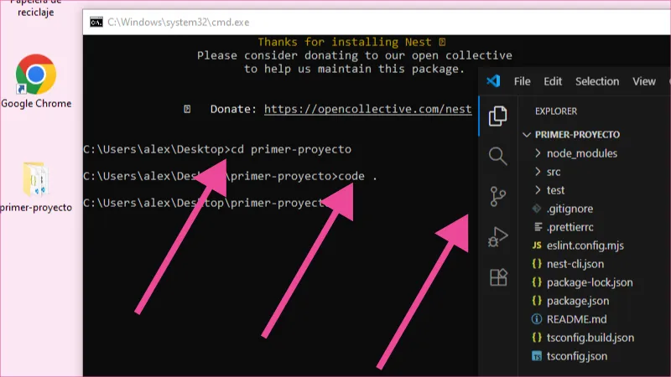Viewport: 671px width, 377px height.
Task: Click the VS Code logo icon
Action: pos(493,80)
